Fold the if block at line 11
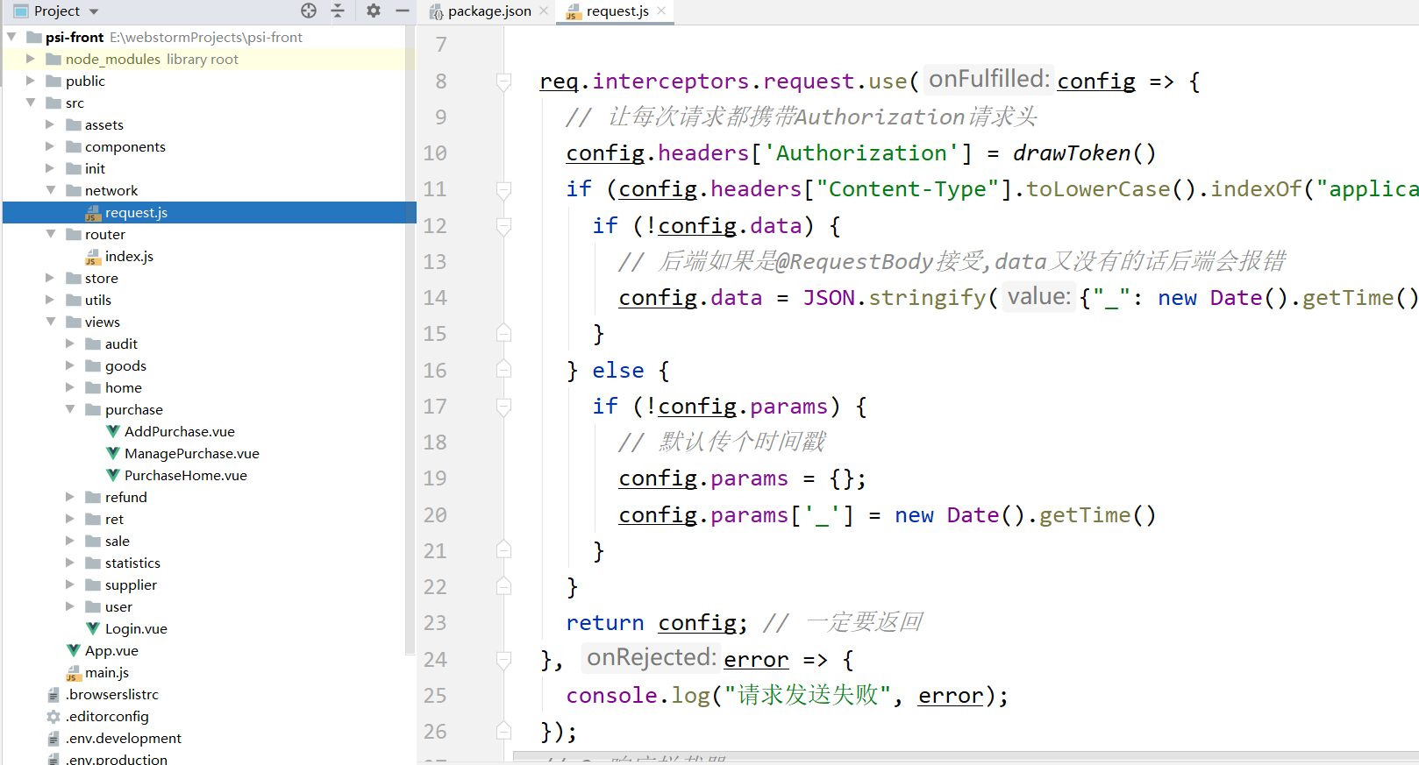 tap(503, 189)
